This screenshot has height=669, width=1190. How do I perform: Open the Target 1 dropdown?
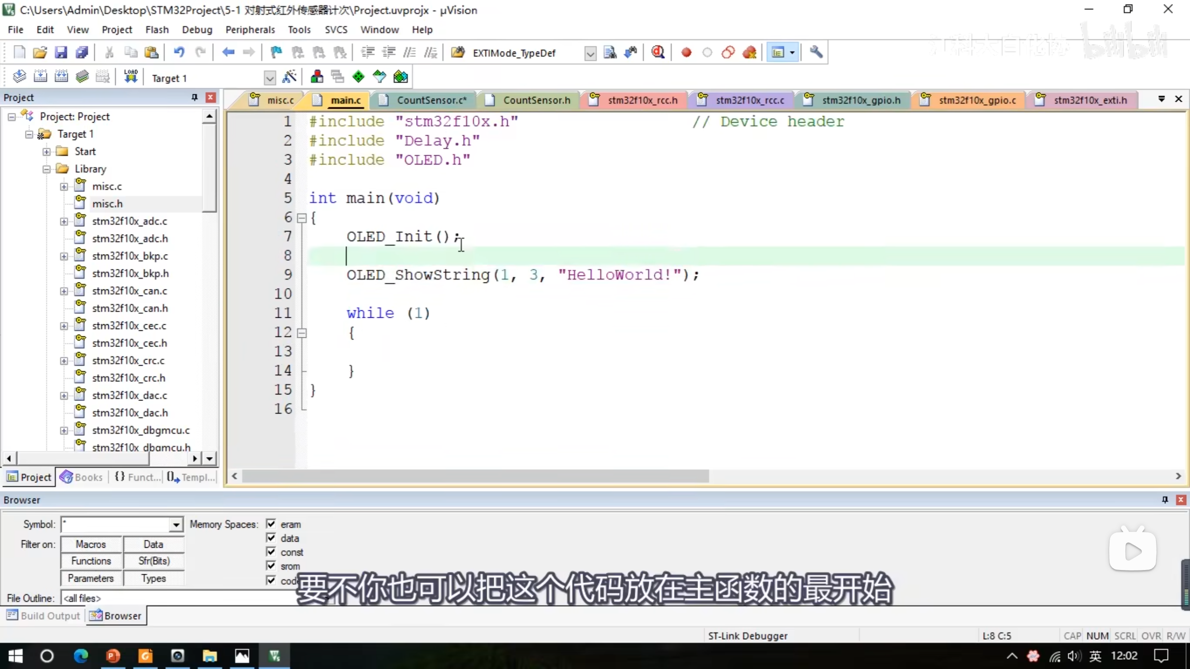point(270,78)
